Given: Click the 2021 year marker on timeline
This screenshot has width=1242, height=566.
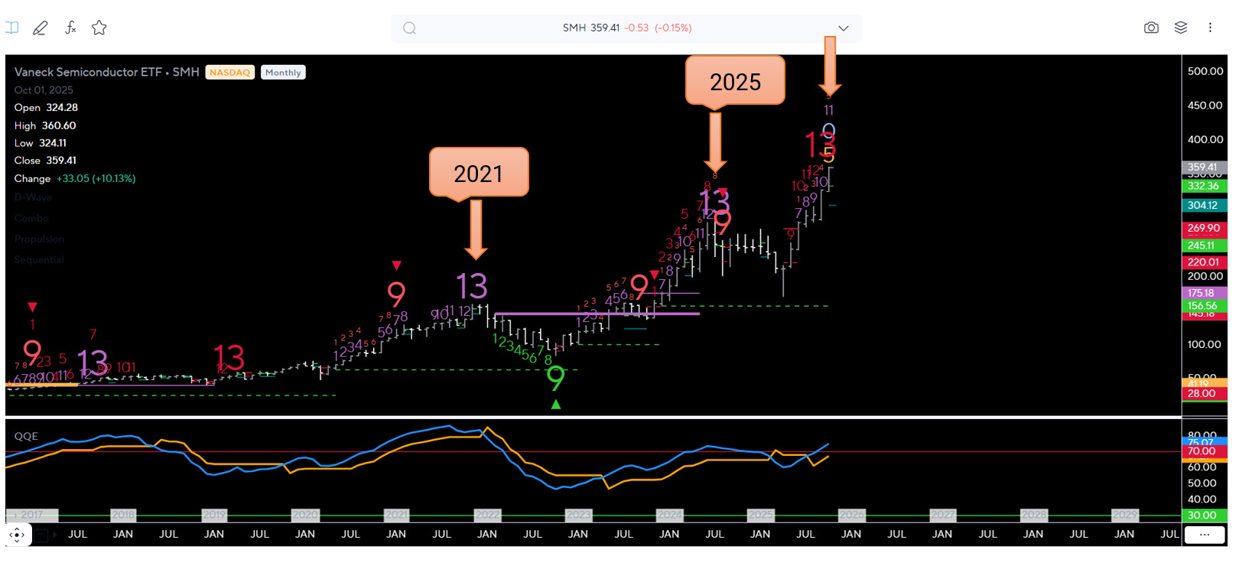Looking at the screenshot, I should tap(396, 515).
